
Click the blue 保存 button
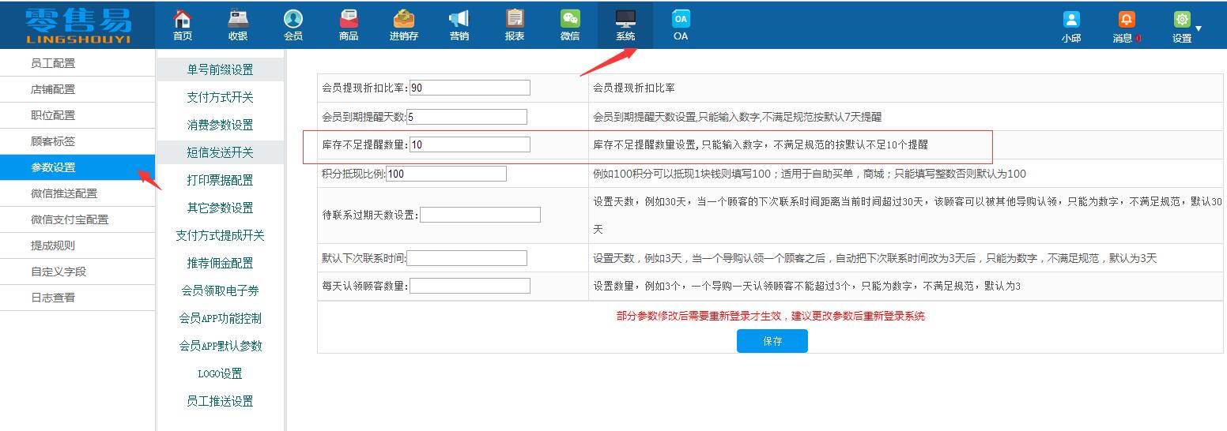click(x=772, y=341)
